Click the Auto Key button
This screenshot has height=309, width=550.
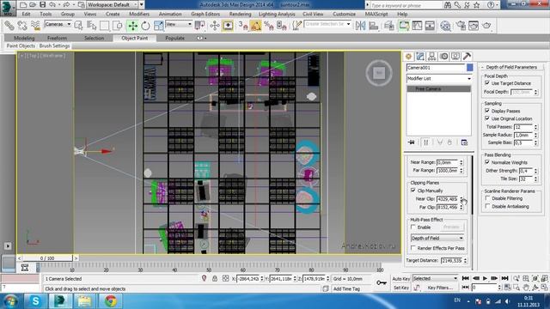pos(401,279)
